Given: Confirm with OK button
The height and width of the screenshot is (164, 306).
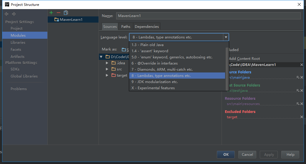Looking at the screenshot, I should pyautogui.click(x=226, y=155).
